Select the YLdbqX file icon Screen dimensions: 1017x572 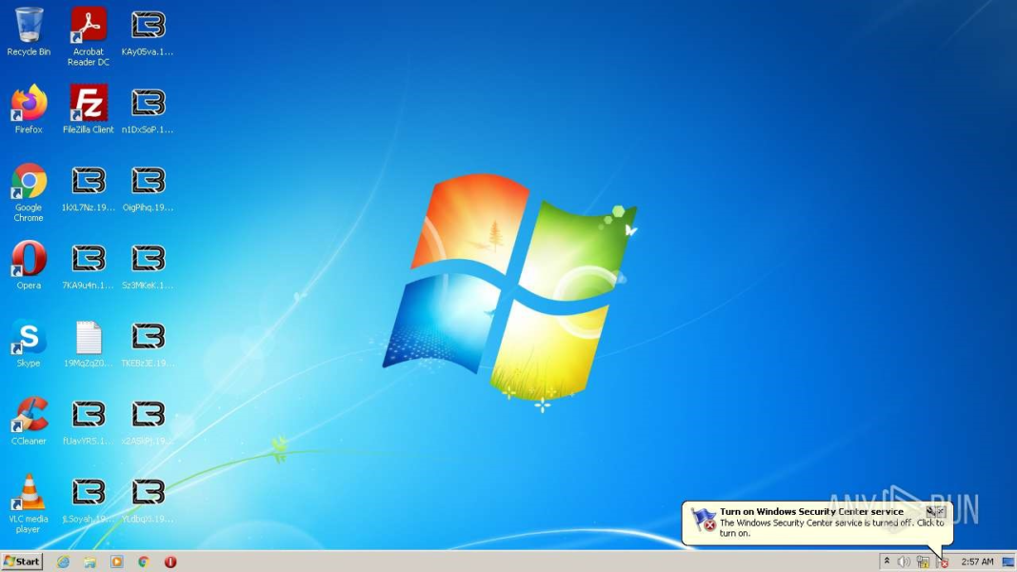tap(148, 499)
